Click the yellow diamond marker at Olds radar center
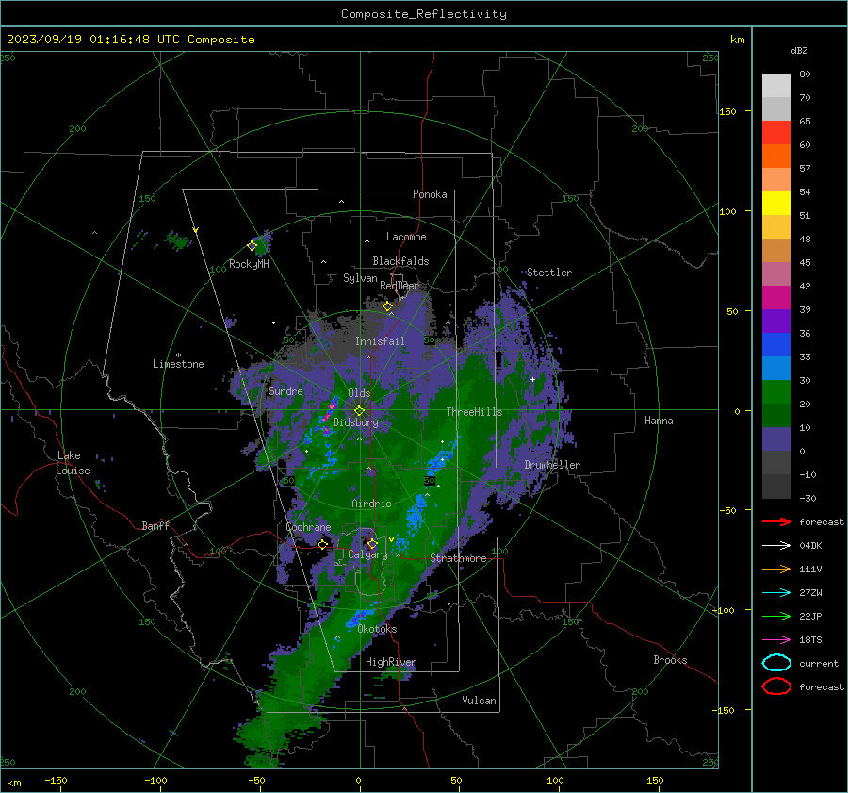 point(359,411)
